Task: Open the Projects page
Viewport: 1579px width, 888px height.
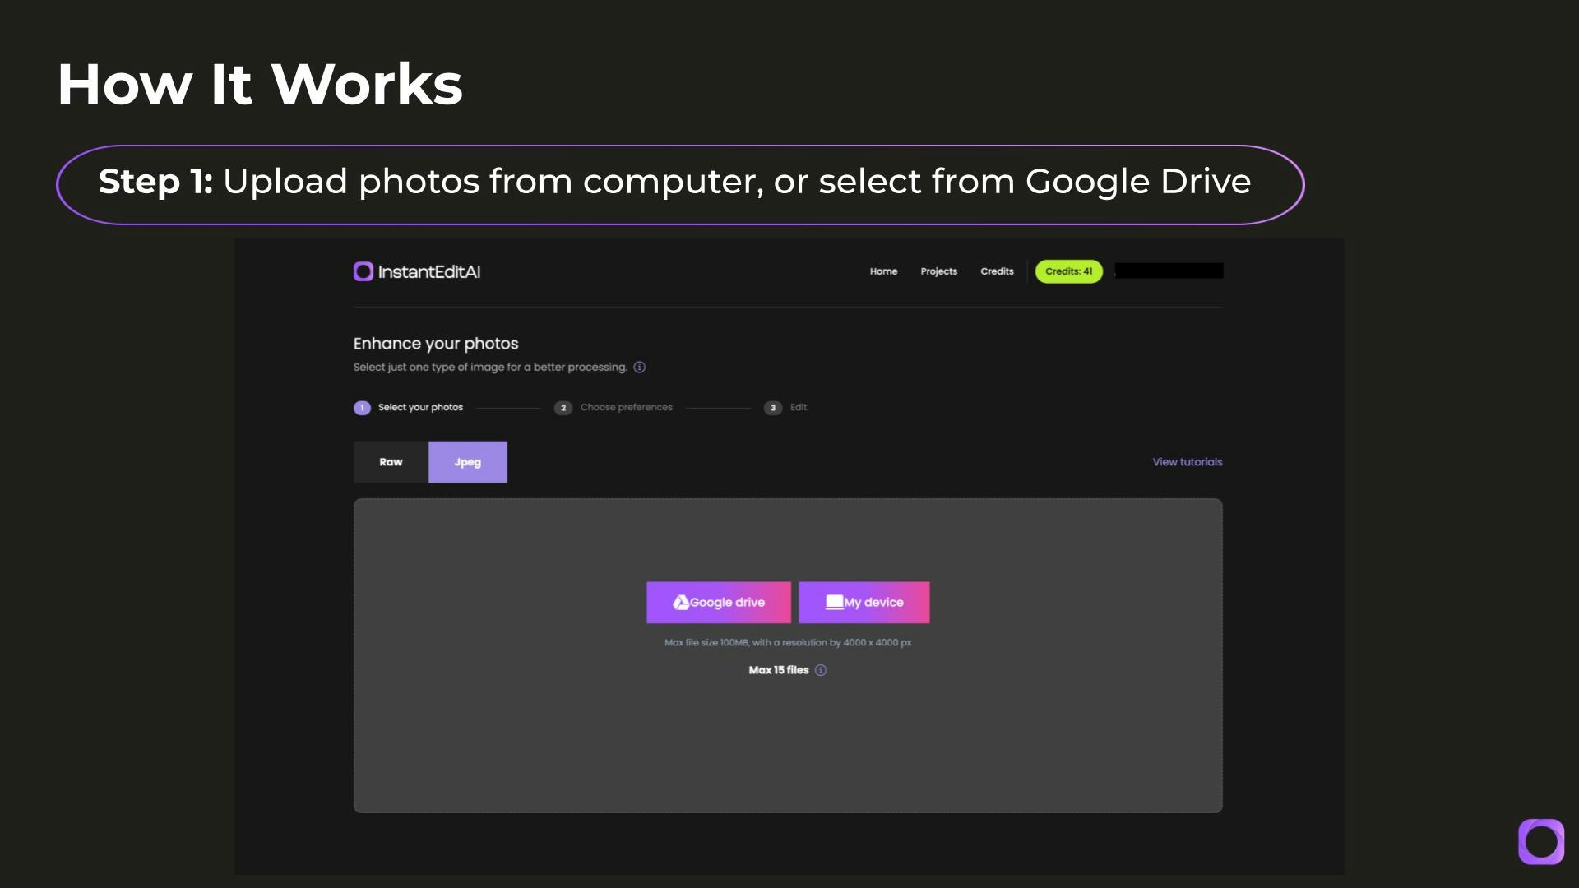Action: pos(938,271)
